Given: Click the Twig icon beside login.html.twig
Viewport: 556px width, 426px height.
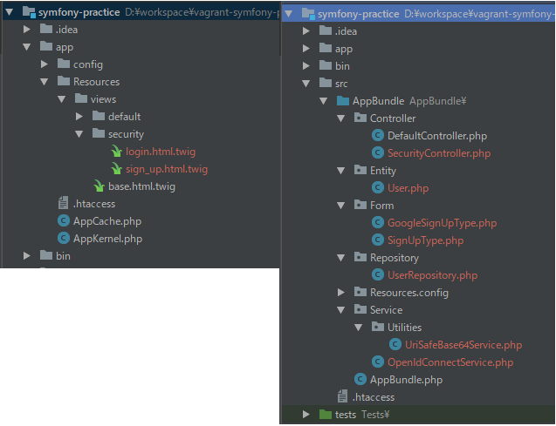Looking at the screenshot, I should coord(116,152).
